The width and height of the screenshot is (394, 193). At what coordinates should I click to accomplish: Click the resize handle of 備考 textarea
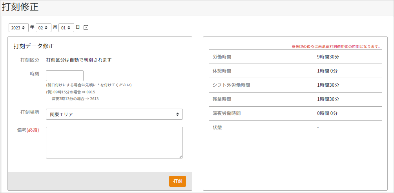(x=181, y=156)
